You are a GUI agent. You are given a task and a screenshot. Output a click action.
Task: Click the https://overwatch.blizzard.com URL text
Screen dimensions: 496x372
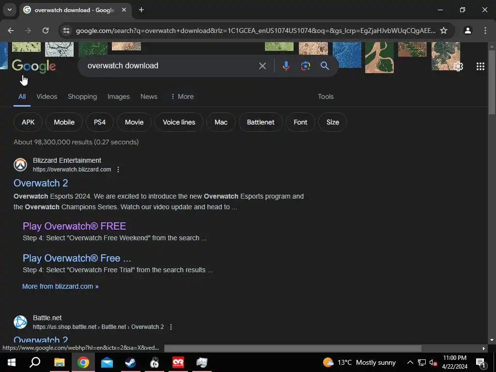coord(72,170)
